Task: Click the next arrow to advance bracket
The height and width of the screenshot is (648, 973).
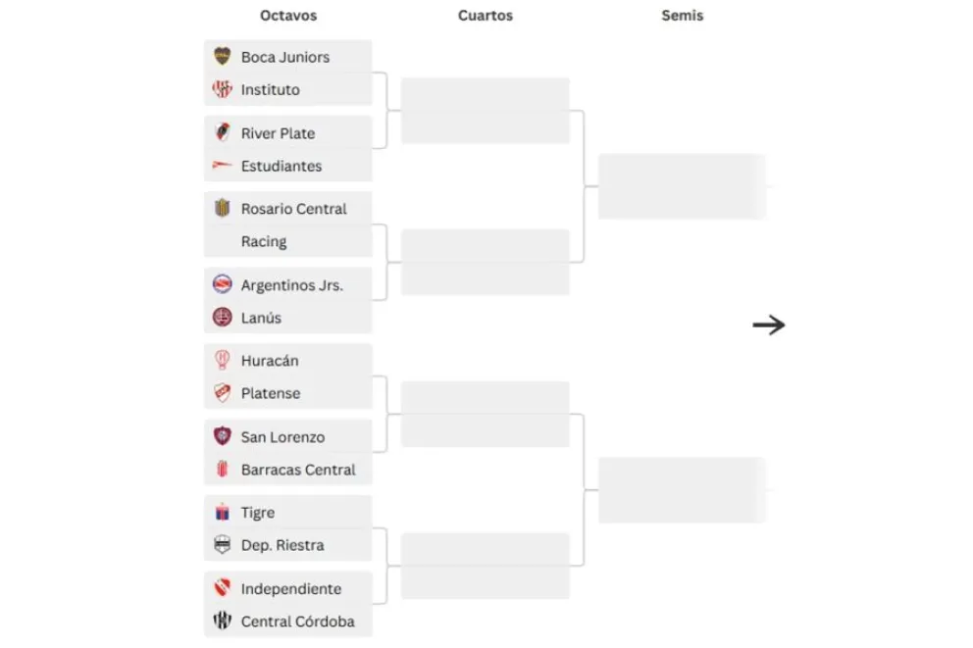Action: tap(769, 324)
